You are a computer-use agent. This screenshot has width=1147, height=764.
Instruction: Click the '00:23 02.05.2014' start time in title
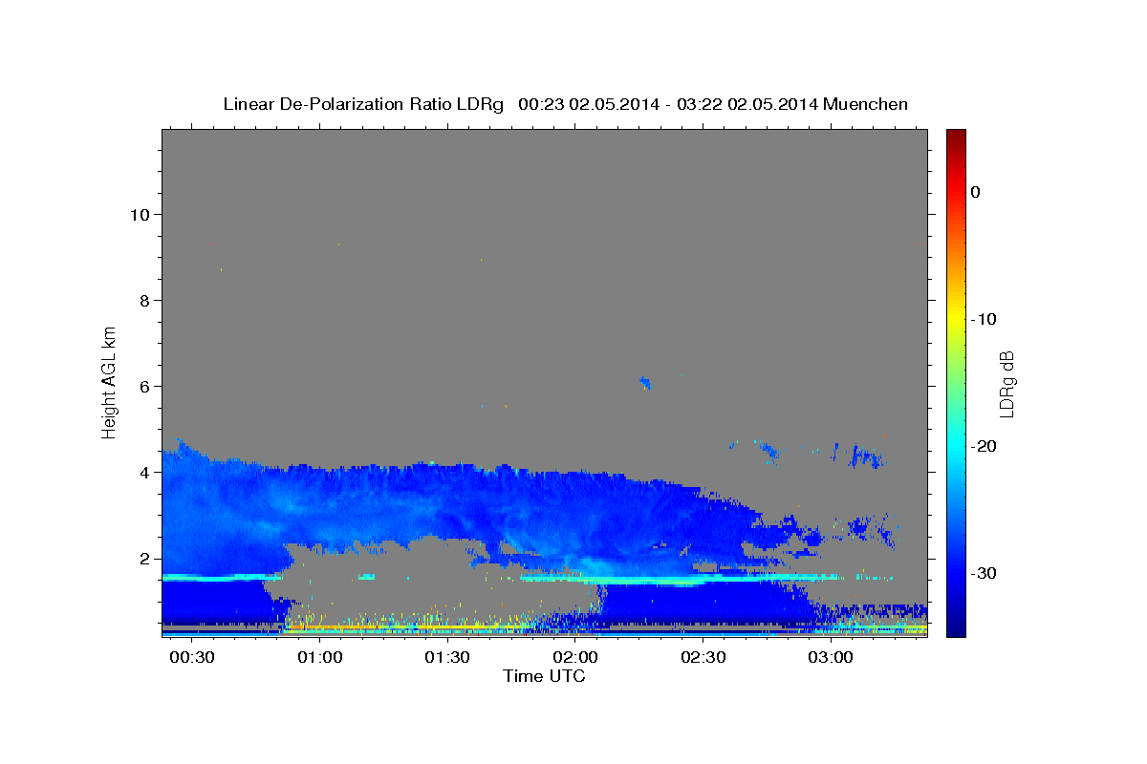(588, 104)
